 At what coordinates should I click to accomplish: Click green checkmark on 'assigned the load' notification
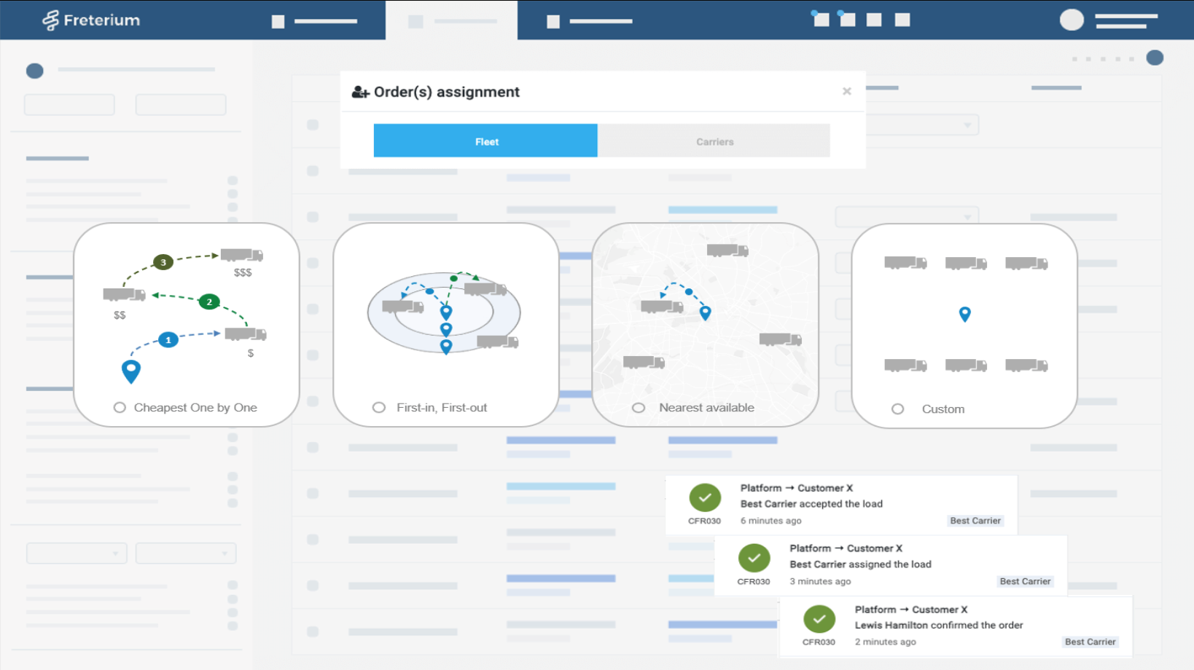click(x=754, y=559)
